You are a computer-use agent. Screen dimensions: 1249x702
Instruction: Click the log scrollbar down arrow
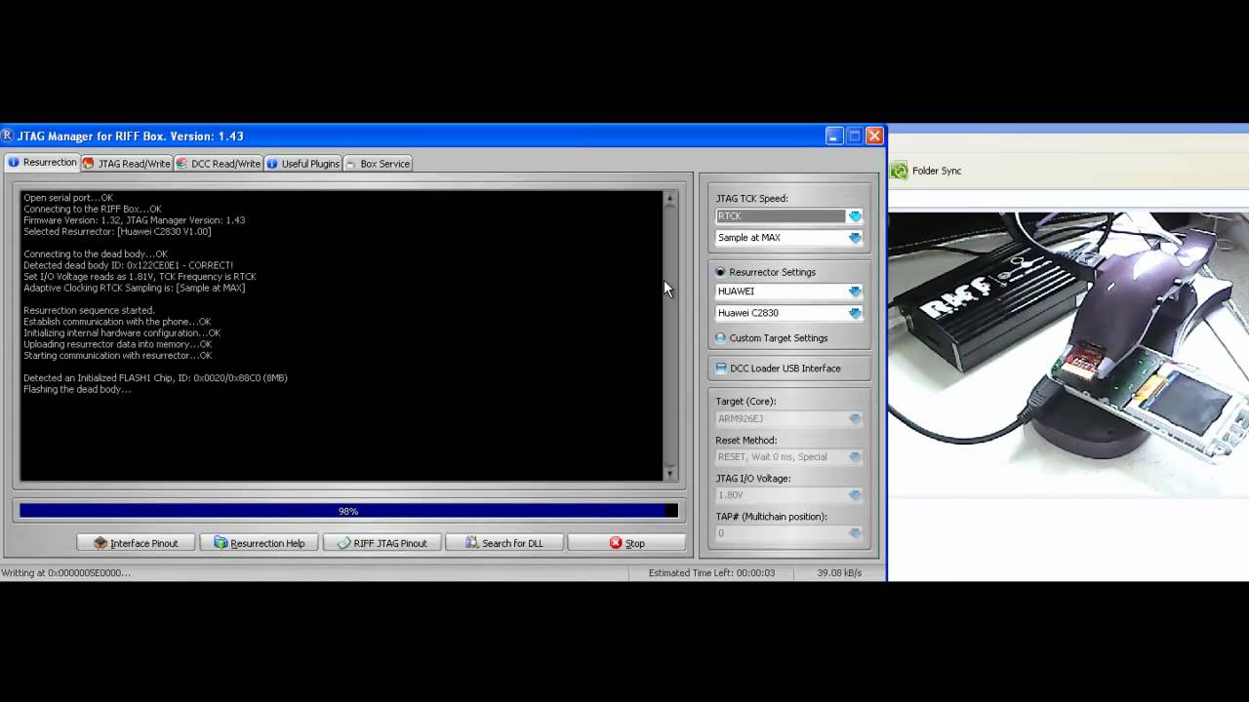(669, 474)
